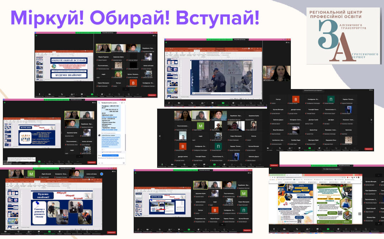Click red End button in right participants-only window

[369, 149]
